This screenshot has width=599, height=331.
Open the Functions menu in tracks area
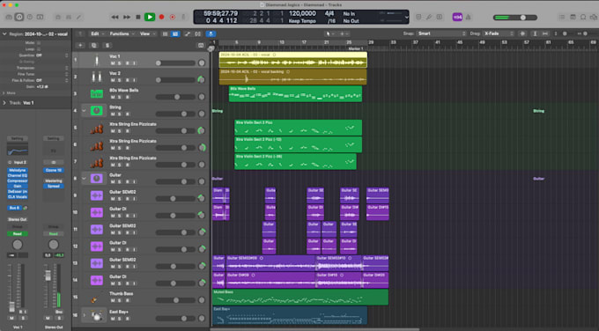[122, 33]
